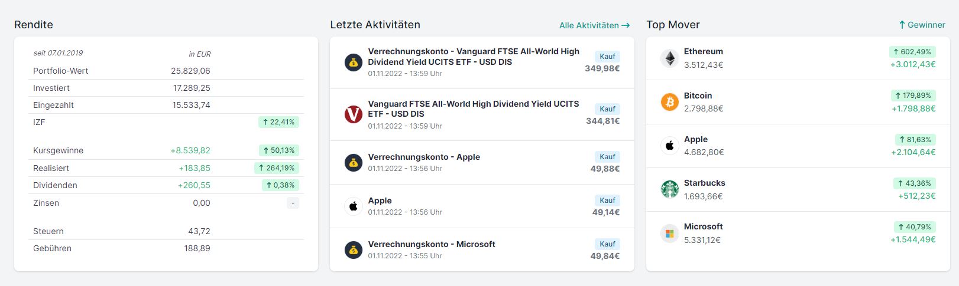Viewport: 959px width, 286px height.
Task: Open the Microsoft 5.331,12€ top mover entry
Action: pyautogui.click(x=798, y=234)
